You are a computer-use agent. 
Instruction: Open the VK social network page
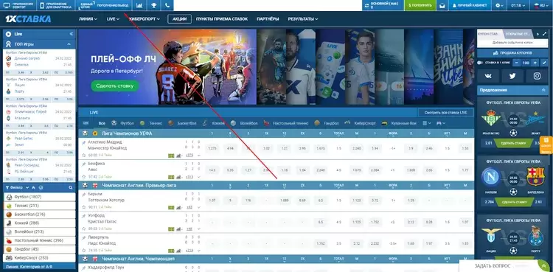[x=488, y=76]
